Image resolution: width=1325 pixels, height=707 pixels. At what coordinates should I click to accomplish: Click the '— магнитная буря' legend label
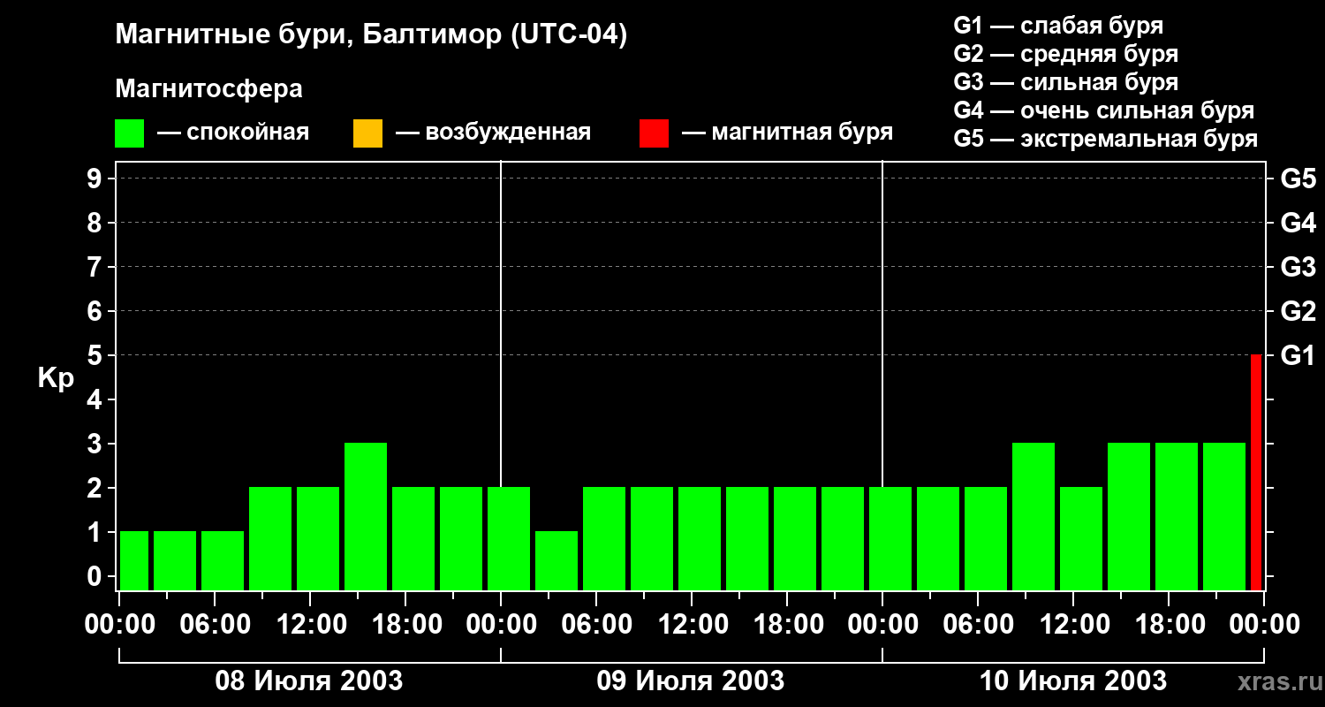tap(788, 133)
